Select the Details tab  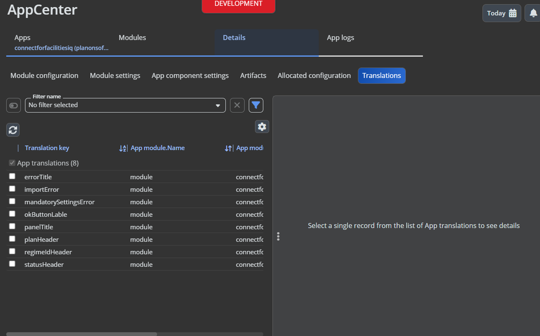tap(267, 42)
